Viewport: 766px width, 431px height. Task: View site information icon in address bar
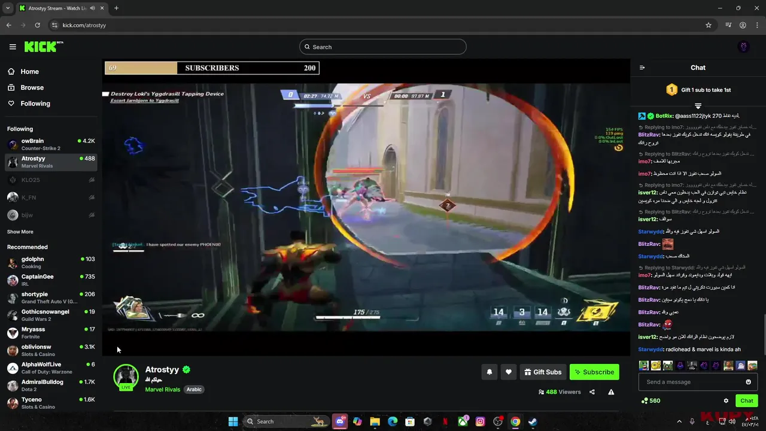(54, 25)
